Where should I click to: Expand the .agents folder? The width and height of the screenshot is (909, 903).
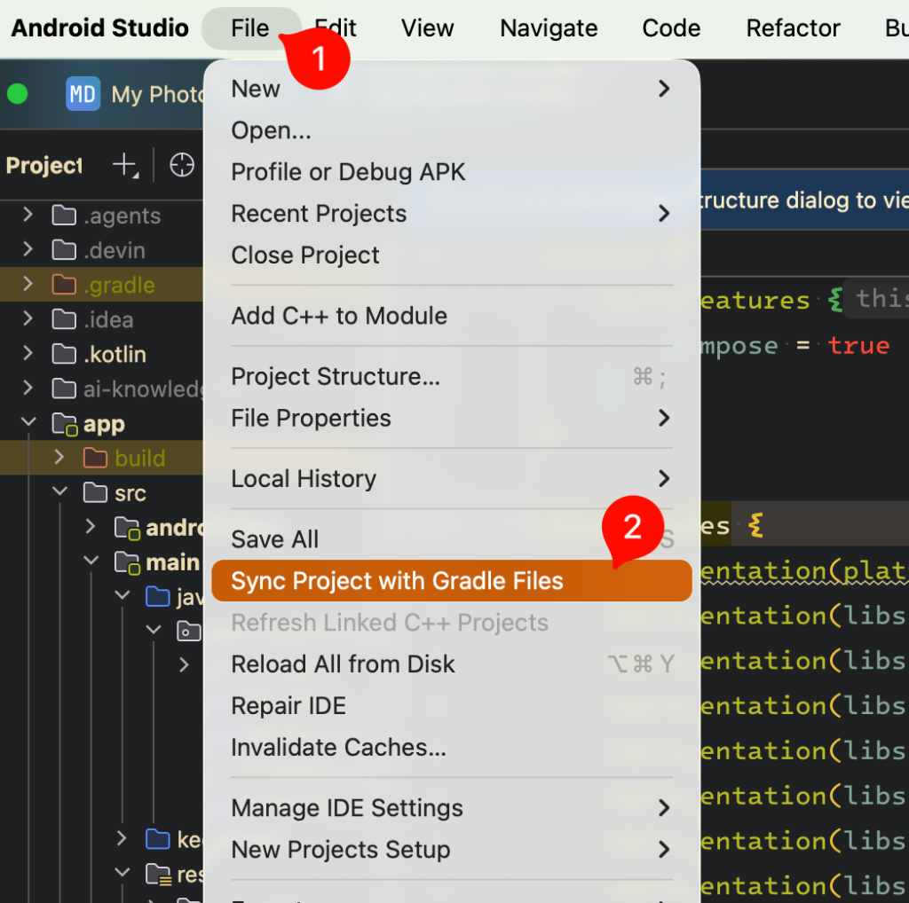coord(28,215)
